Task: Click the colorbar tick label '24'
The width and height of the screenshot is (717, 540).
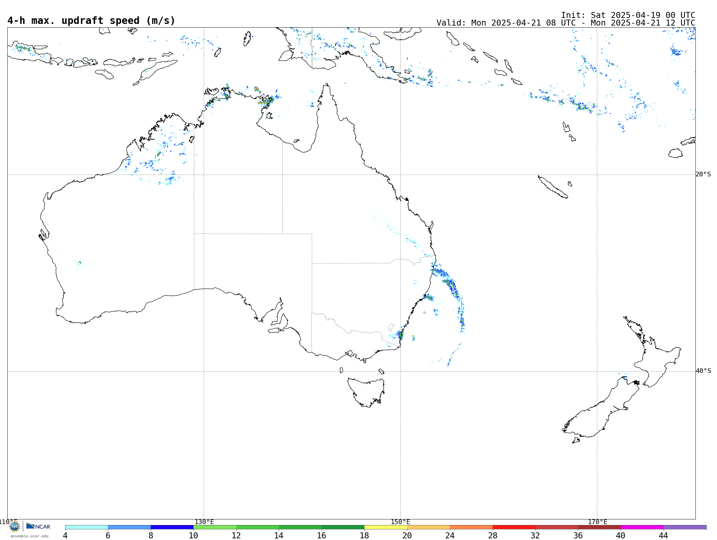Action: (x=450, y=535)
